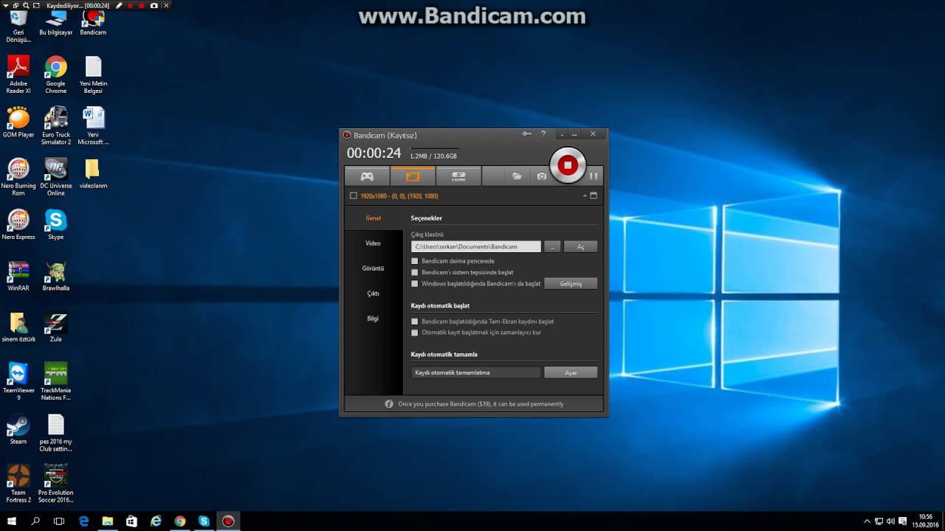This screenshot has height=531, width=945.
Task: Open Zula desktop icon
Action: (55, 327)
